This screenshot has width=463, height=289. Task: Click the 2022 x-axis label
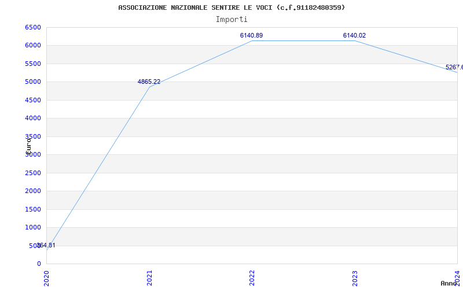252,278
